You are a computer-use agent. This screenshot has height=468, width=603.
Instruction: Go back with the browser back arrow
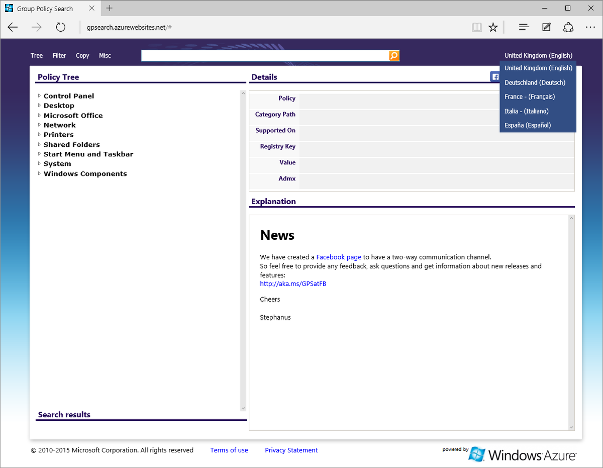pos(13,27)
